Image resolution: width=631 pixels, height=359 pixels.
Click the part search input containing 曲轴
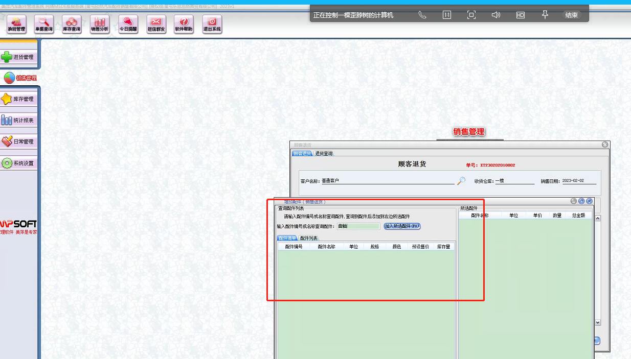tap(358, 226)
